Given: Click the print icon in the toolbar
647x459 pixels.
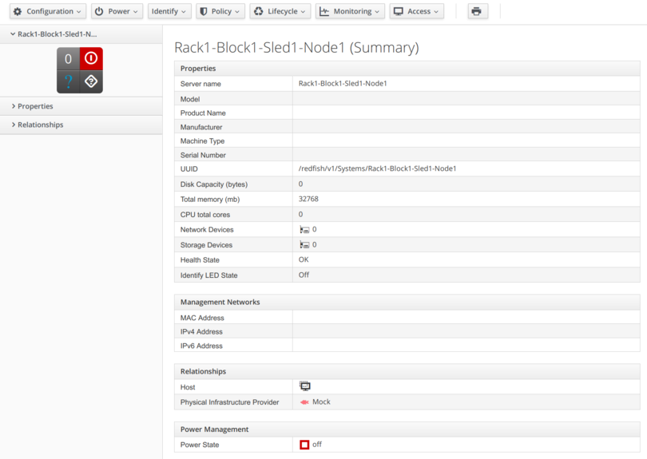Looking at the screenshot, I should point(477,11).
